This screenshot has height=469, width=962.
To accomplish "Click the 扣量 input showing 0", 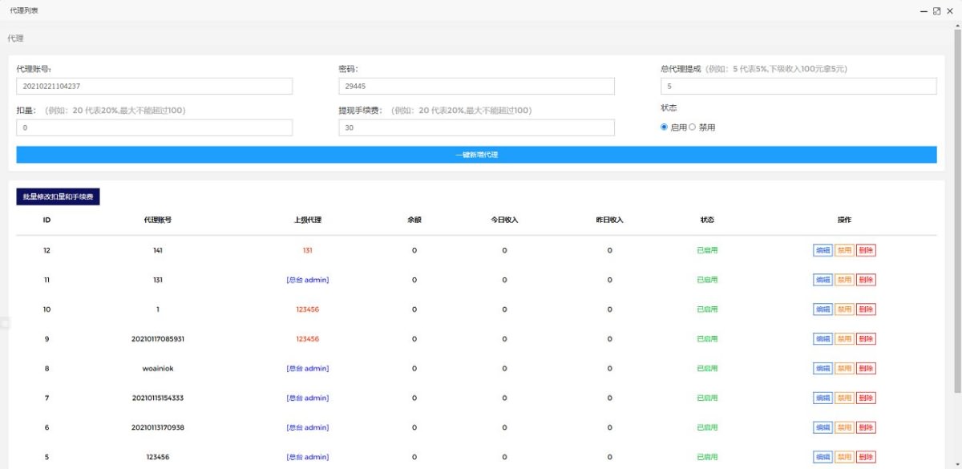I will pos(155,127).
